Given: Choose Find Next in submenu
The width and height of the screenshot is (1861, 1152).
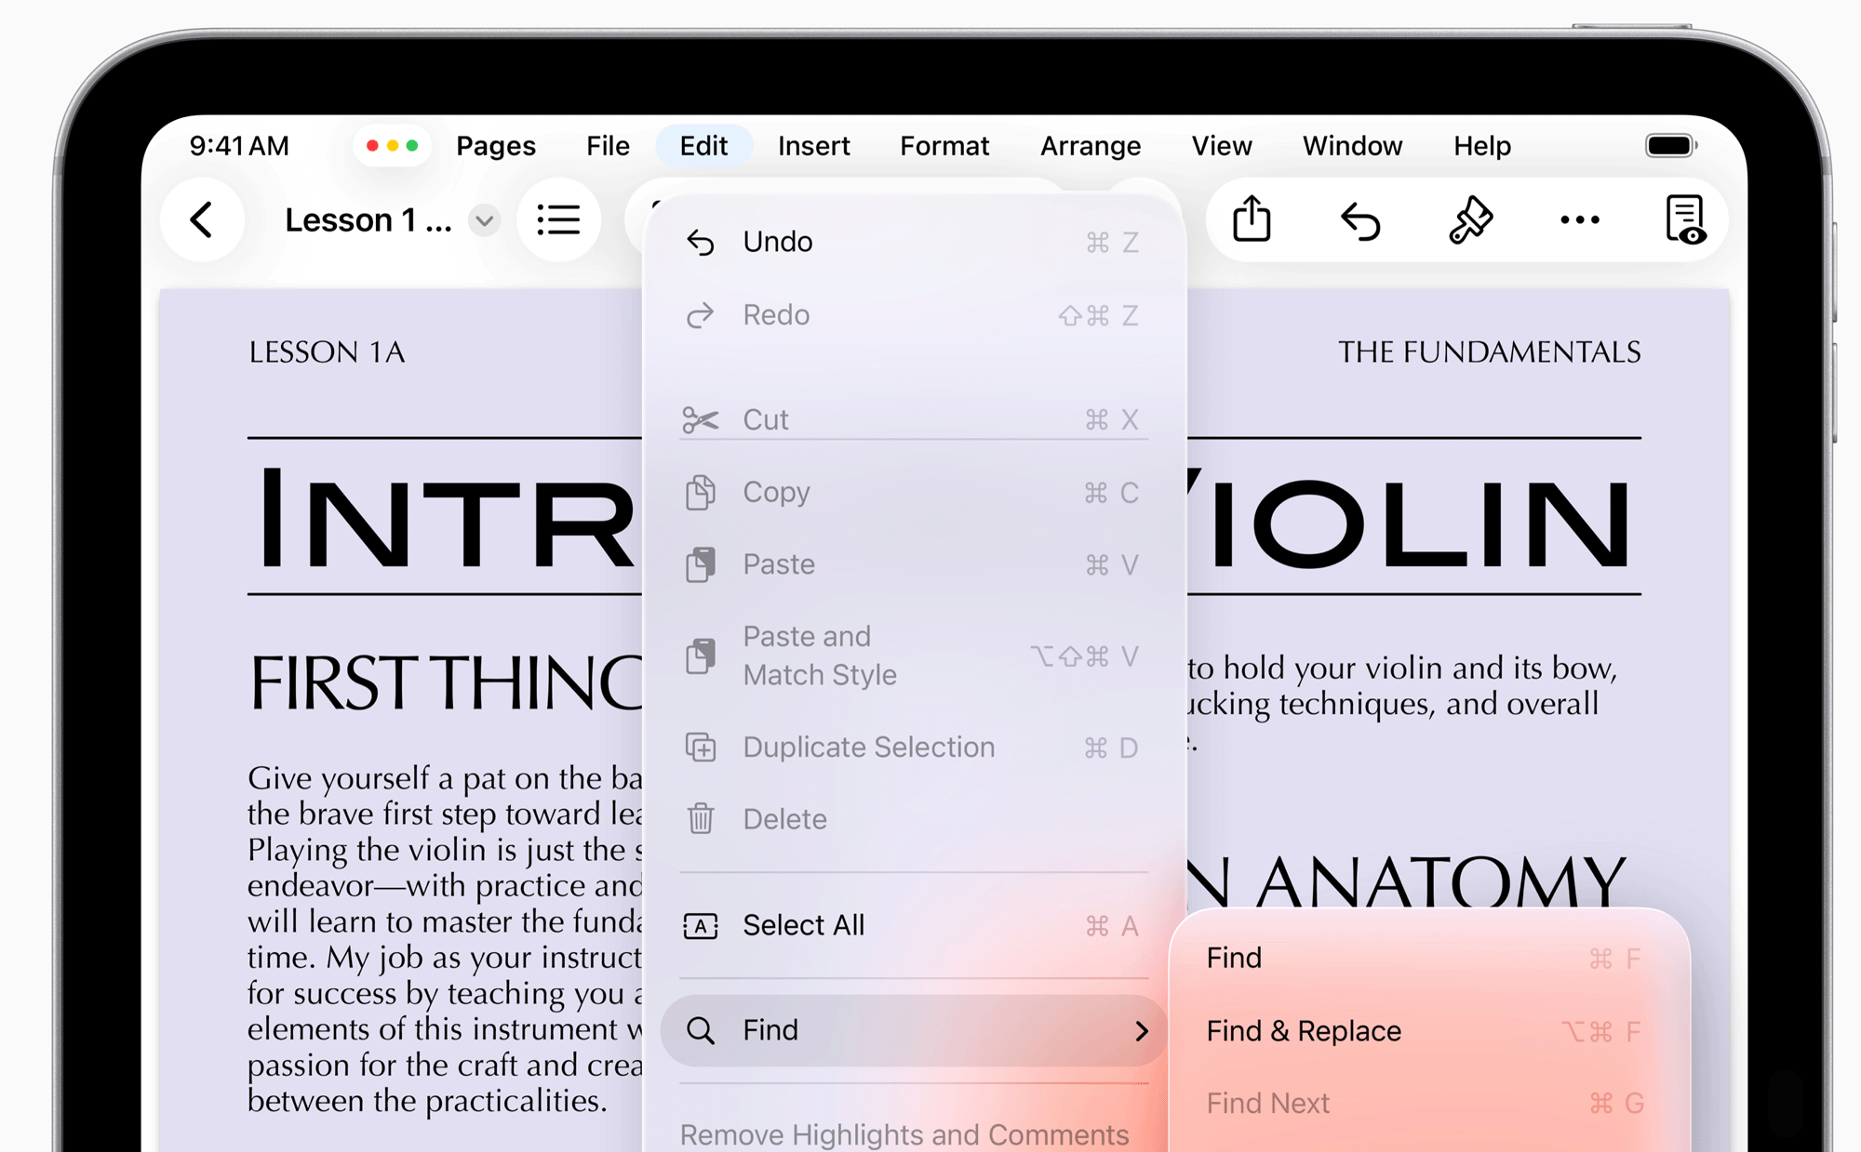Looking at the screenshot, I should tap(1429, 1104).
